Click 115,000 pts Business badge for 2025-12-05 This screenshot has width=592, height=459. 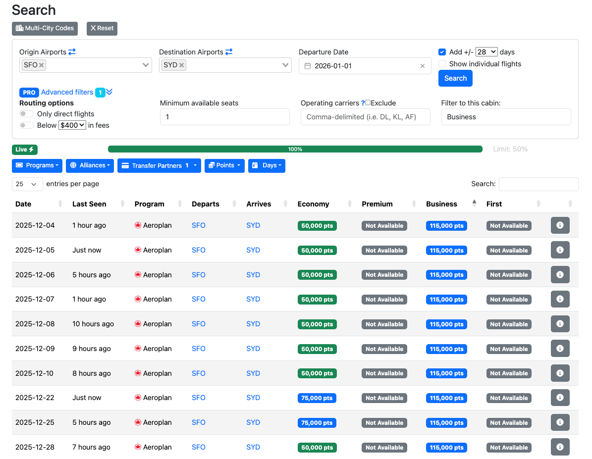[446, 250]
